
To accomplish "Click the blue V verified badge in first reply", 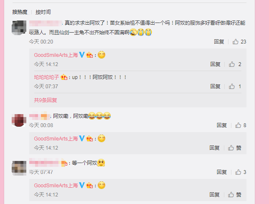I will coord(82,55).
